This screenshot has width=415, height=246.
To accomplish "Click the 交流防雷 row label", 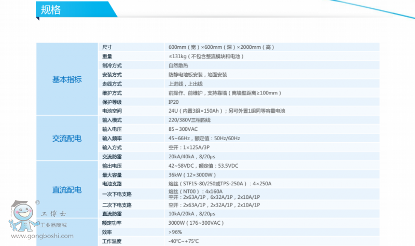I will (112, 156).
